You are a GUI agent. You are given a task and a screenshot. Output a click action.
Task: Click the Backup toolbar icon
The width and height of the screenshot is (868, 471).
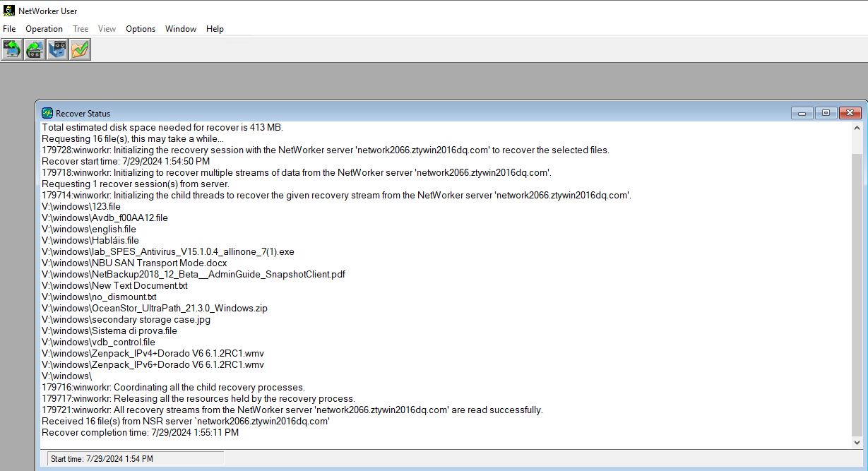coord(12,49)
